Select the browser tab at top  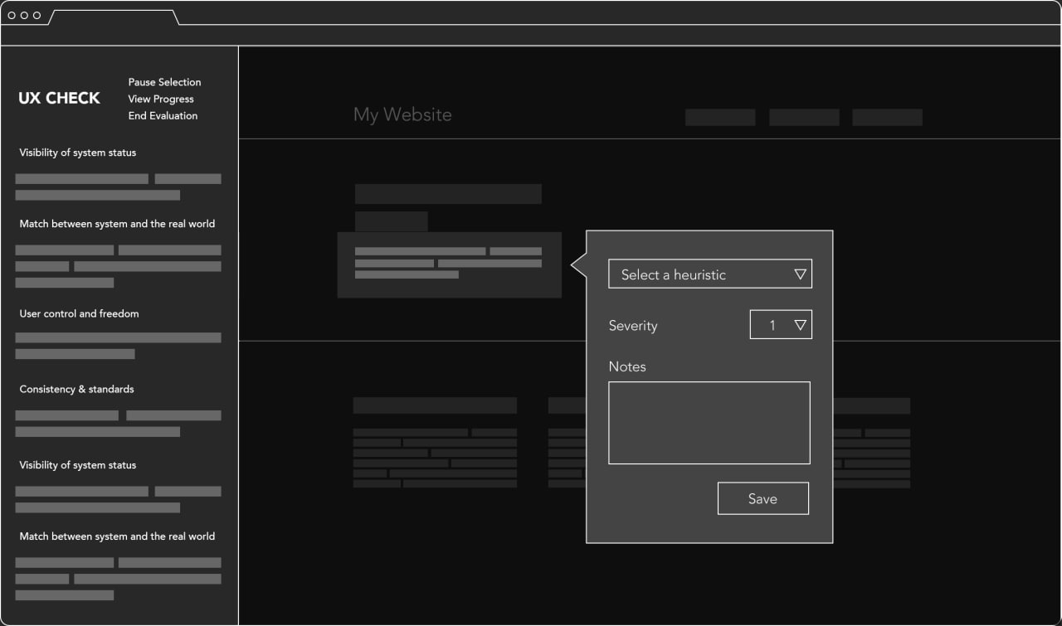114,17
